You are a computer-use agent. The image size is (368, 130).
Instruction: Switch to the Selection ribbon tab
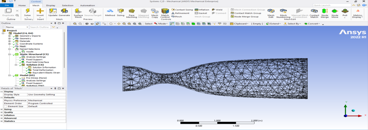(x=68, y=5)
